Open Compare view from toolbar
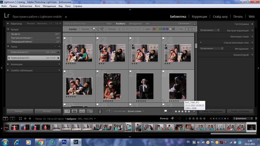The image size is (260, 146). tap(82, 111)
